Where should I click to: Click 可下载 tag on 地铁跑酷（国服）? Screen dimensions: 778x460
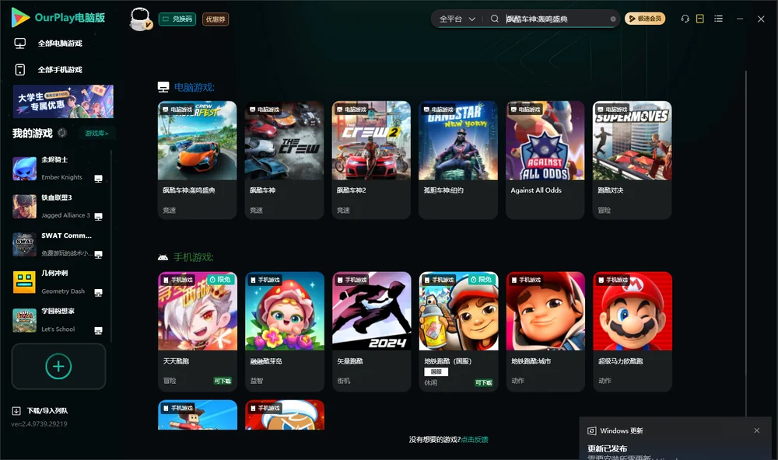pos(484,382)
